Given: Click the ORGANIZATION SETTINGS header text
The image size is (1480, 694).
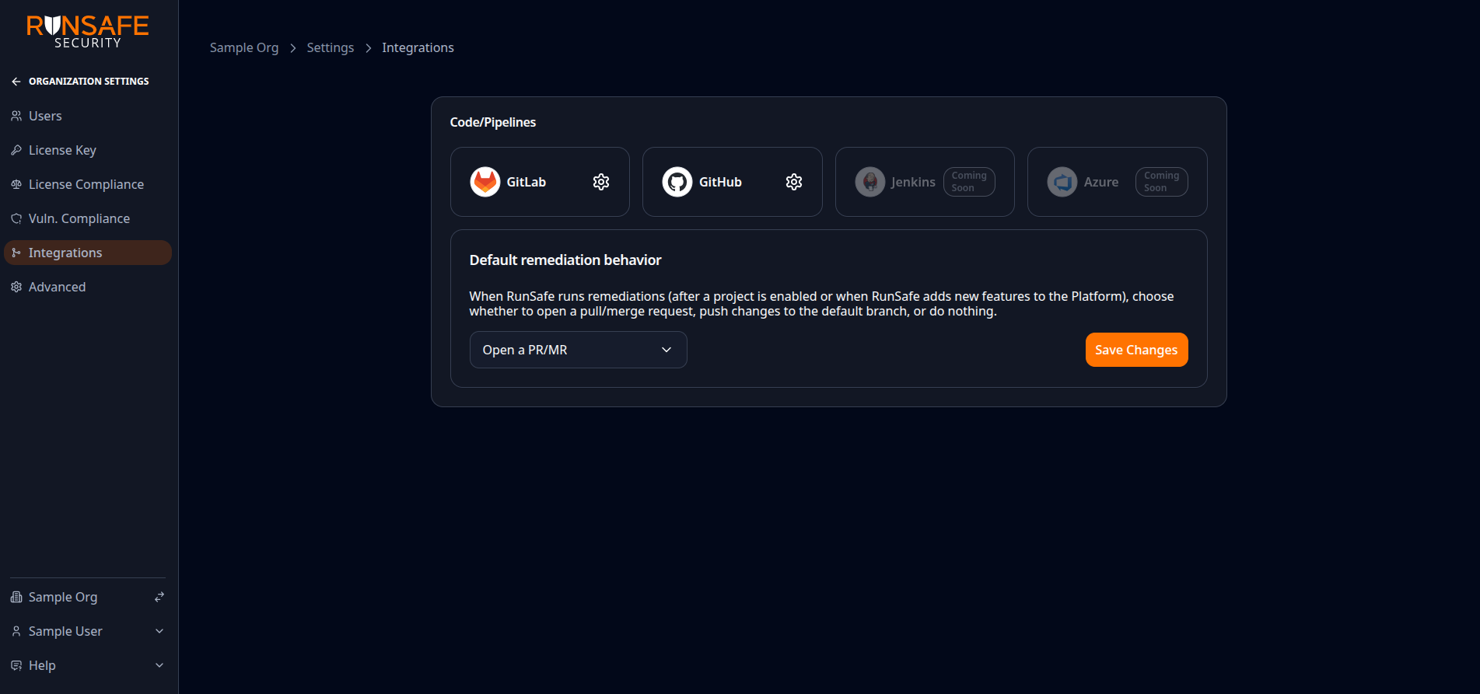Looking at the screenshot, I should pos(89,82).
